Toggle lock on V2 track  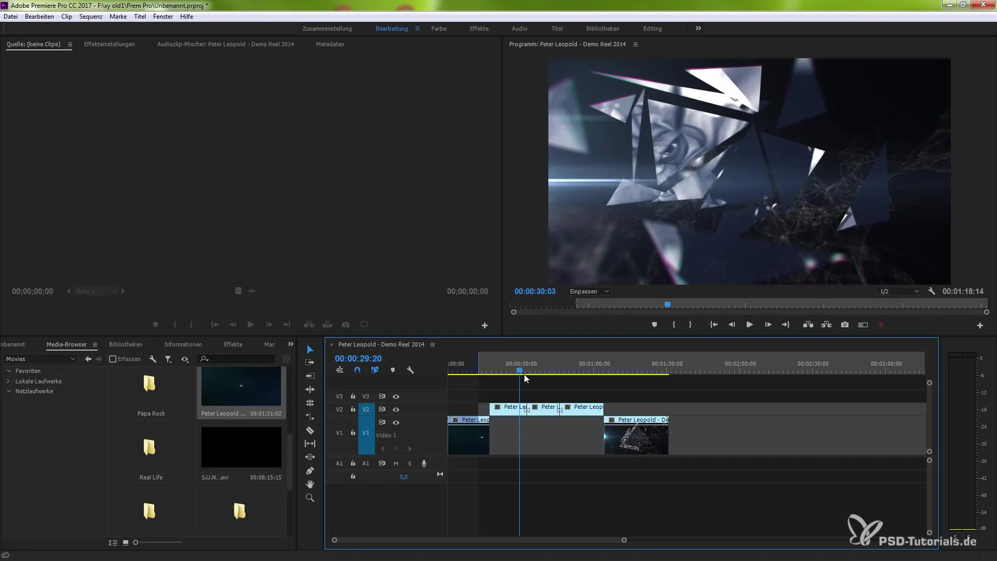[353, 409]
